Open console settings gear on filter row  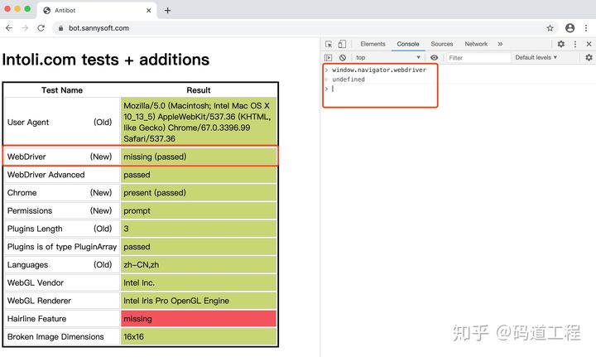tap(589, 57)
